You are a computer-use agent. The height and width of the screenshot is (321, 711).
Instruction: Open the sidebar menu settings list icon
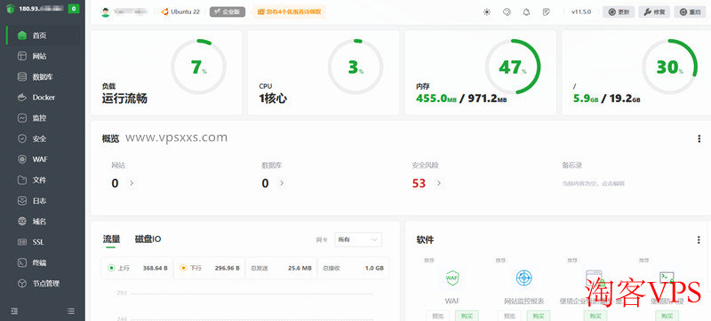(71, 311)
